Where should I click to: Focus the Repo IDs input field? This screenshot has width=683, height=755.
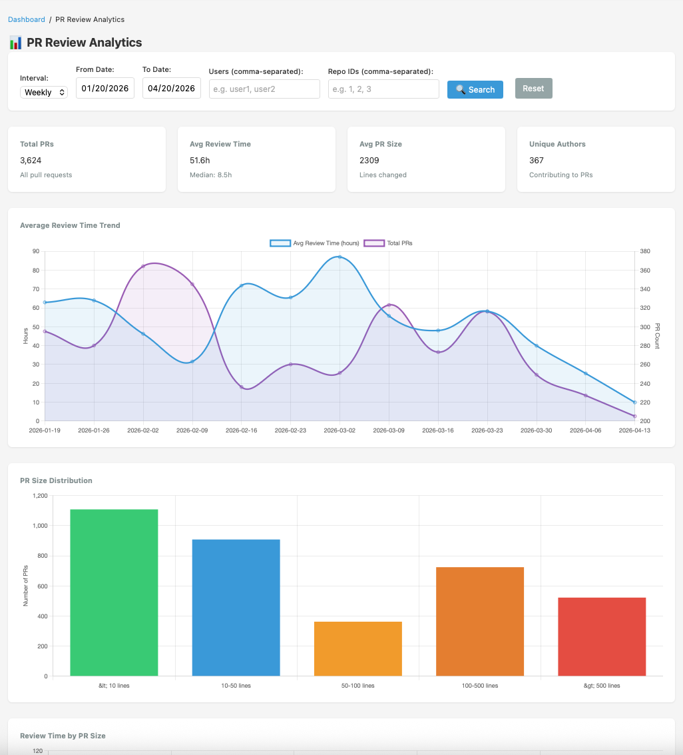pos(383,89)
